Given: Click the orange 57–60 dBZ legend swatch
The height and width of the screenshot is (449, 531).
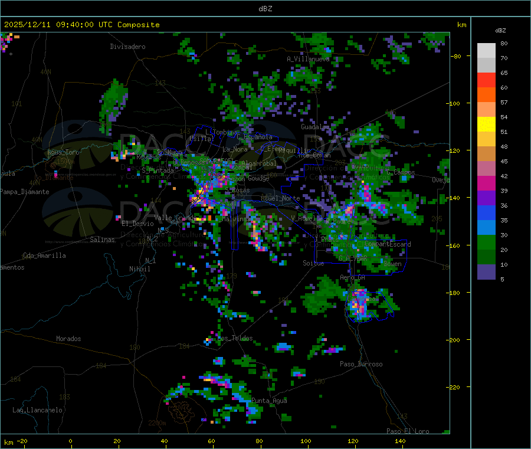Looking at the screenshot, I should coord(486,95).
